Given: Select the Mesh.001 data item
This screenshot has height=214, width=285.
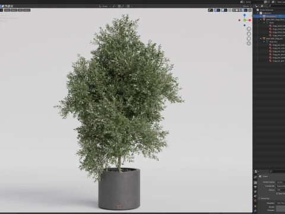Looking at the screenshot, I should [x=273, y=42].
